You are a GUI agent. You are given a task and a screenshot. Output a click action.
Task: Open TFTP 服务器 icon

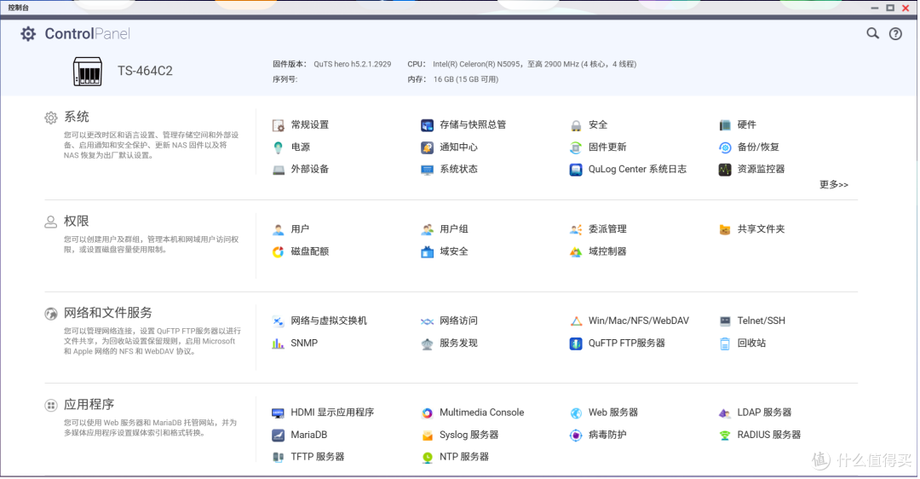pos(278,457)
